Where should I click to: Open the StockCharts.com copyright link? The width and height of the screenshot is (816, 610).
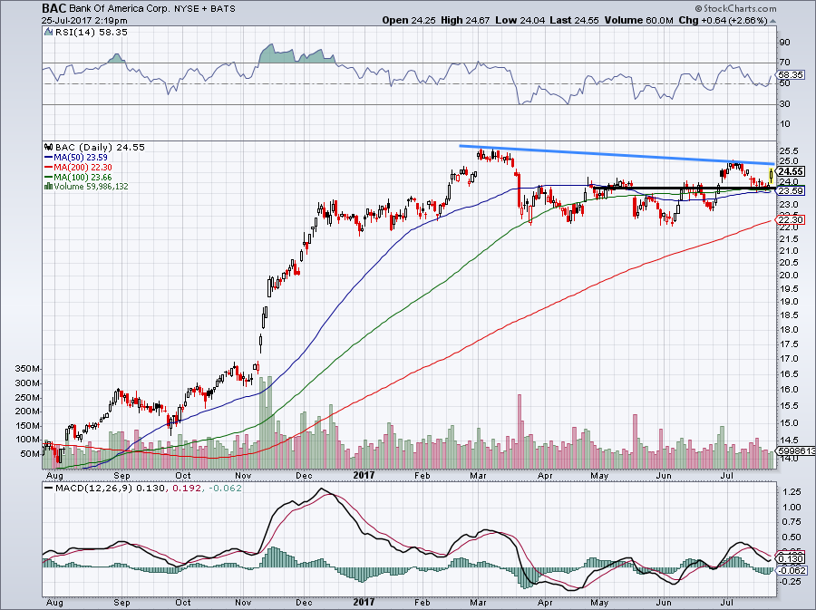[736, 8]
